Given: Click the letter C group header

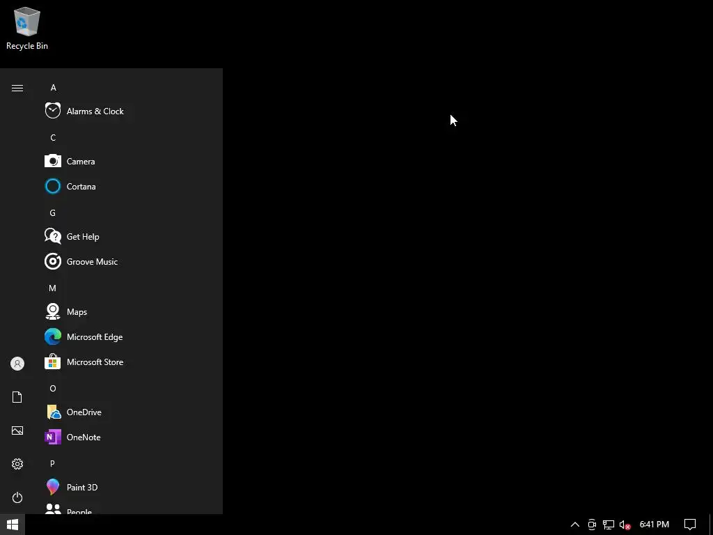Looking at the screenshot, I should (x=53, y=137).
